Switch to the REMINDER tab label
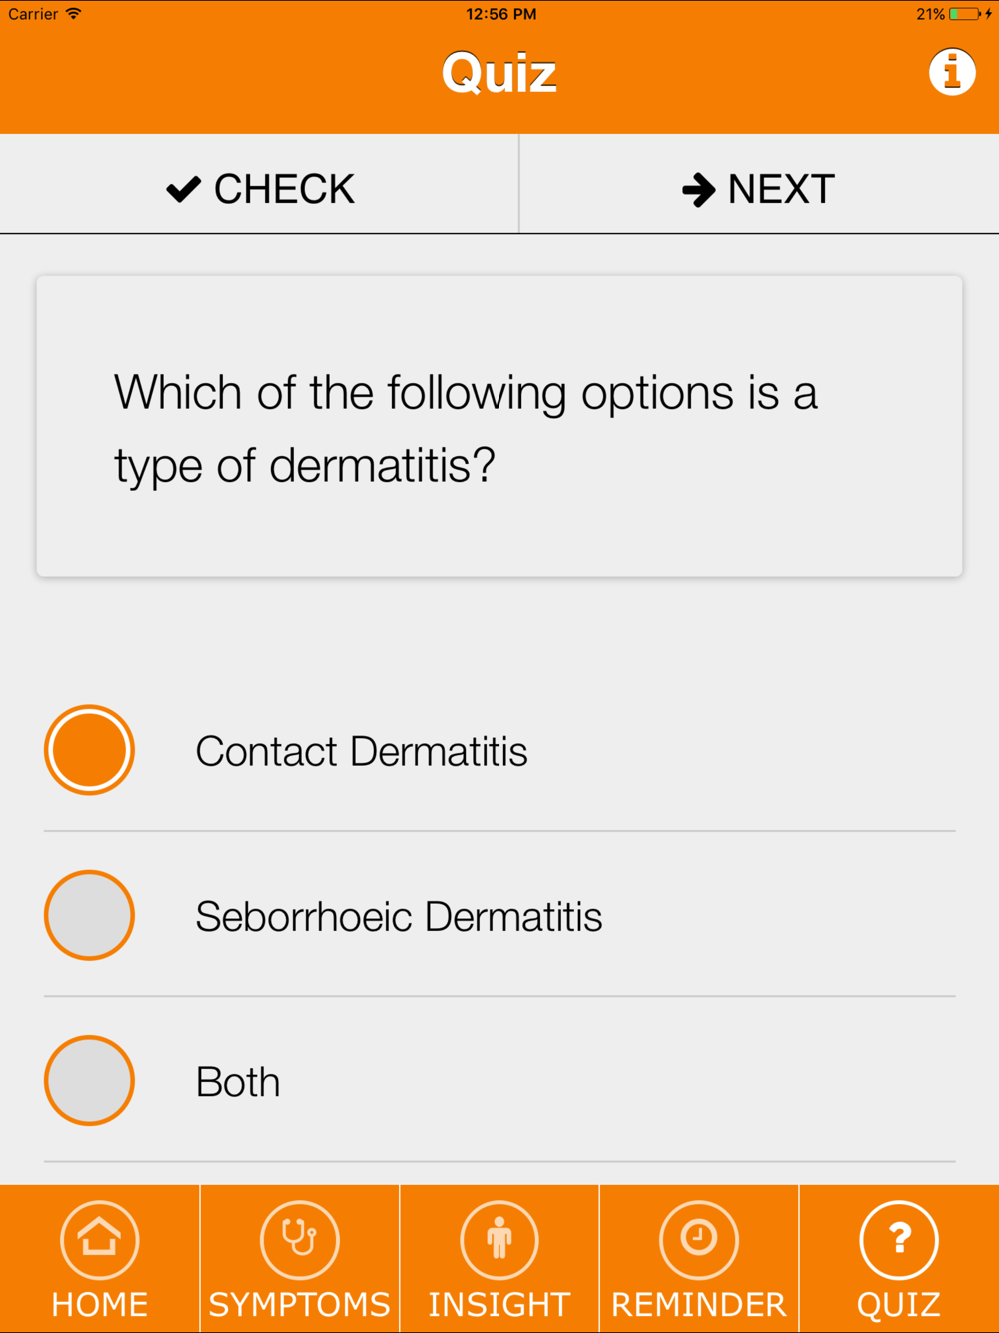 pos(699,1304)
